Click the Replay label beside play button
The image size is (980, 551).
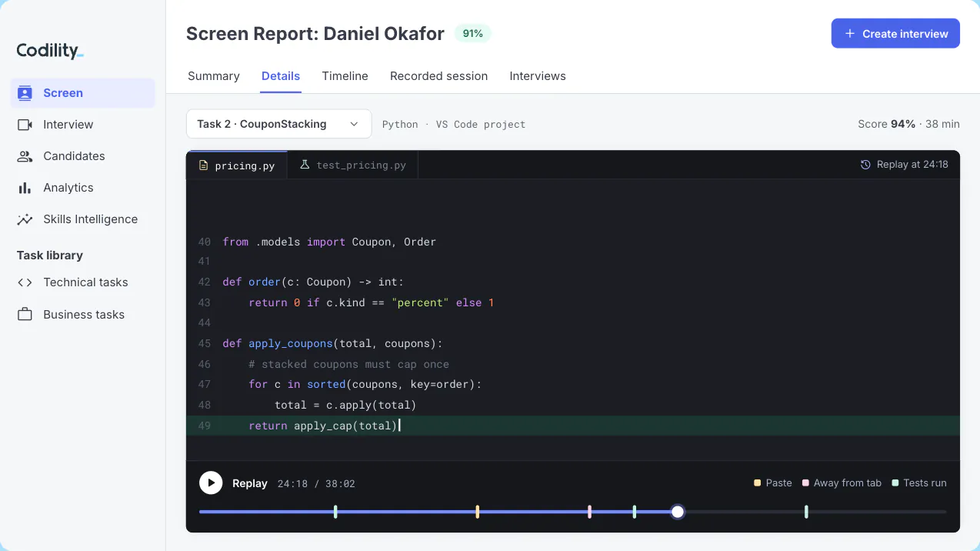[x=250, y=483]
